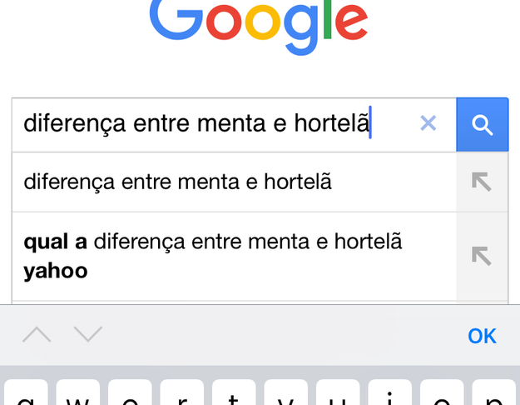Hit the O key on the keyboard
Image resolution: width=520 pixels, height=405 pixels.
442,395
